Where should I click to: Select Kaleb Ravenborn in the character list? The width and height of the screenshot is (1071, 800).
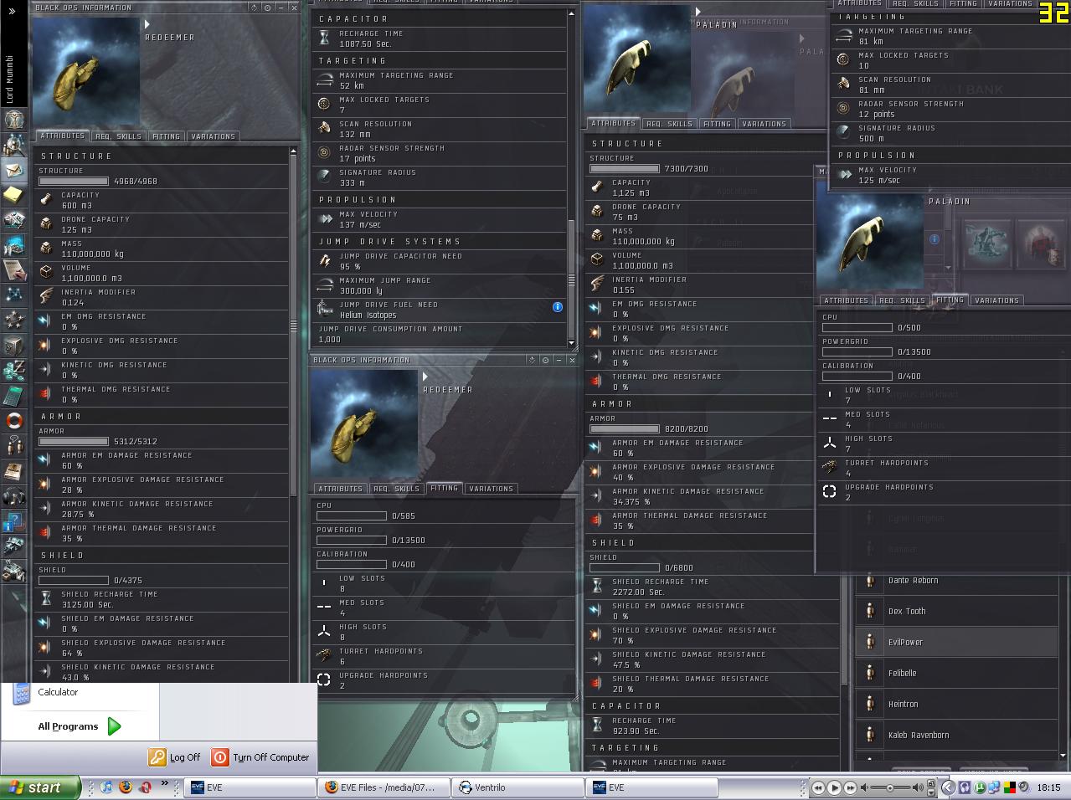click(956, 735)
